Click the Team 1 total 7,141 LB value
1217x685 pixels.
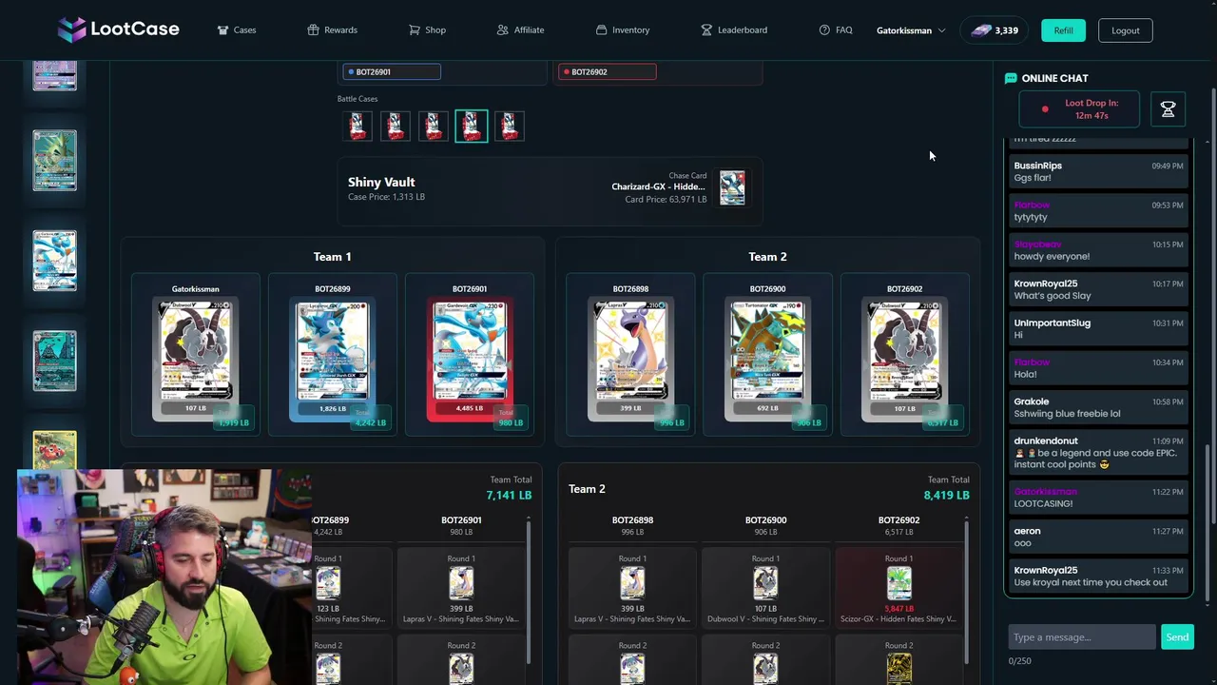click(509, 495)
